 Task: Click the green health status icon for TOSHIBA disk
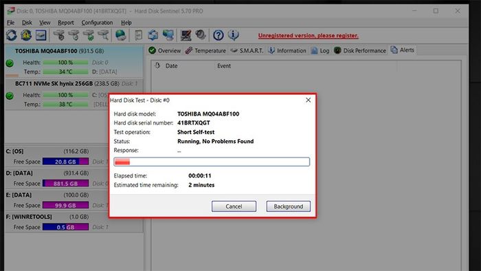[x=10, y=63]
